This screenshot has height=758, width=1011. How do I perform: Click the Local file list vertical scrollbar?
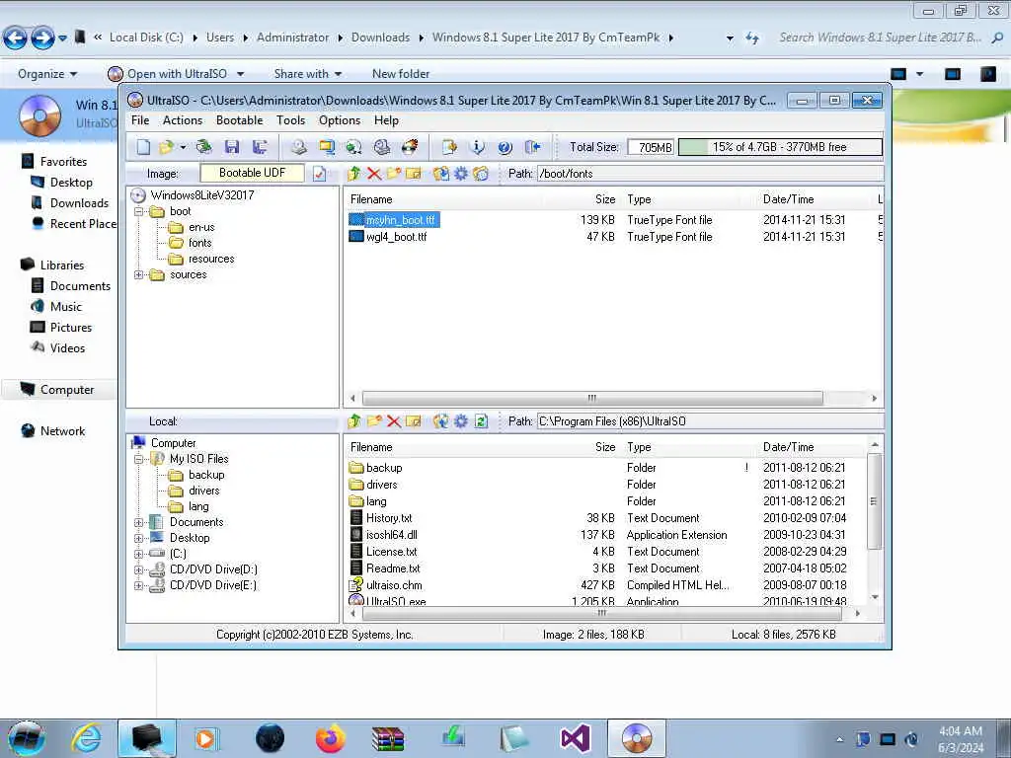(875, 500)
